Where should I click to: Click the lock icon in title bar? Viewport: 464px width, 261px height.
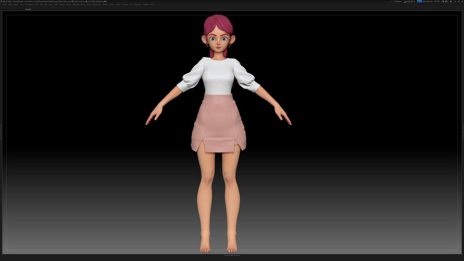tap(451, 1)
